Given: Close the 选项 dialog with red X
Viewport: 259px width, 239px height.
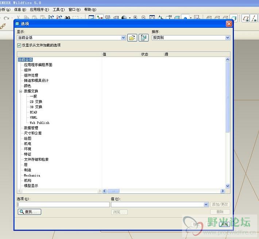Looking at the screenshot, I should click(229, 24).
